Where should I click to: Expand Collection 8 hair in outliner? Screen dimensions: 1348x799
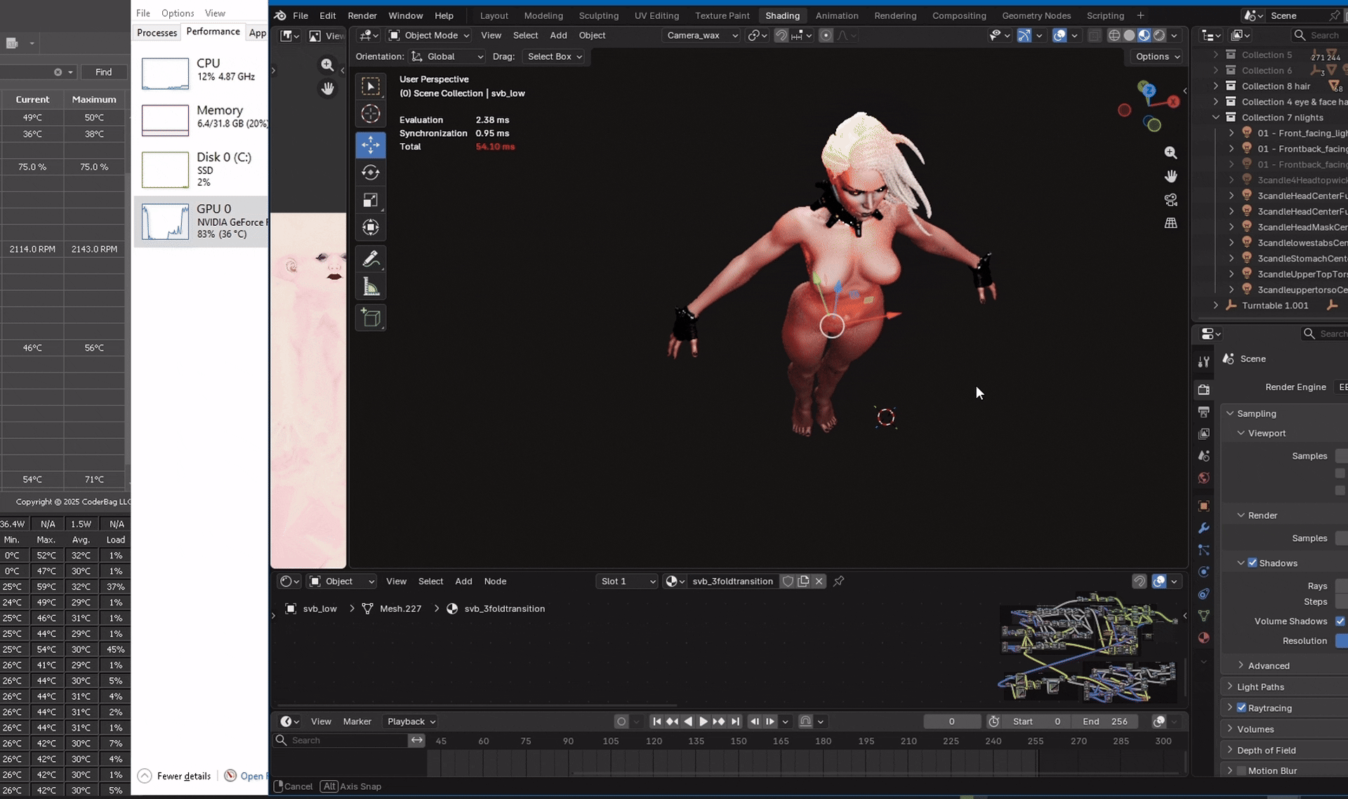pyautogui.click(x=1216, y=86)
